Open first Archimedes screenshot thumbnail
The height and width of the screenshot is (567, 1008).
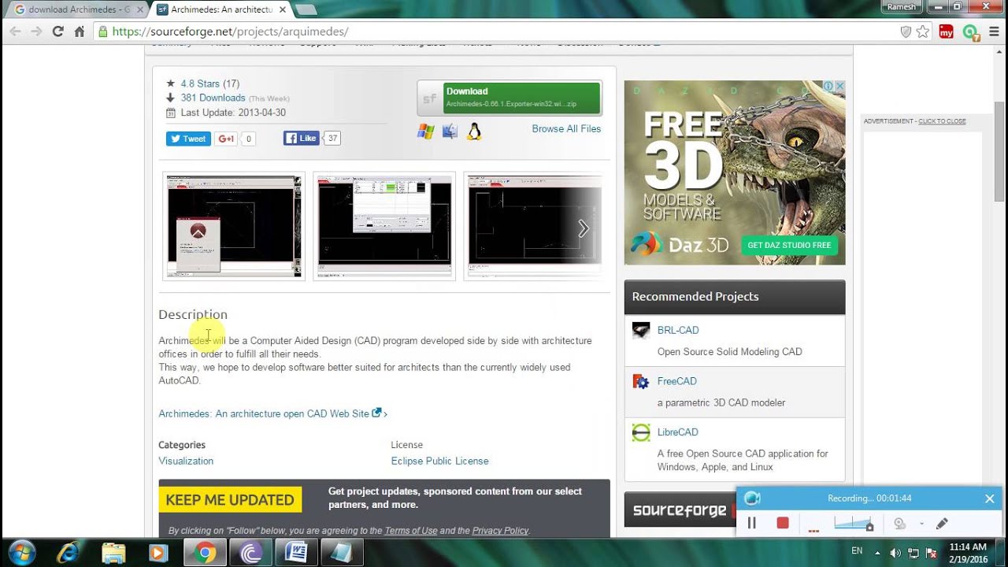234,226
